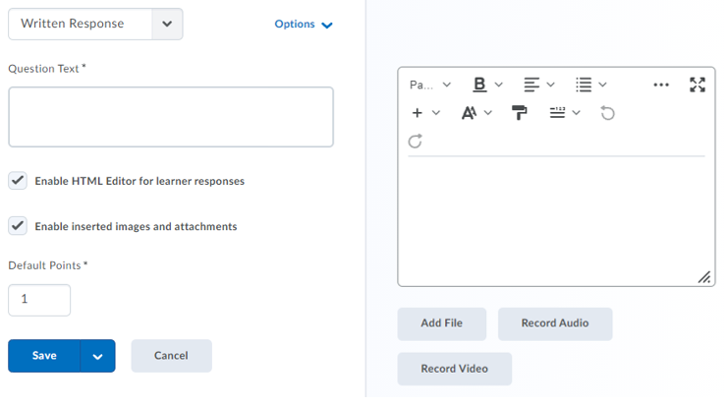
Task: Expand the Options menu
Action: pos(304,24)
